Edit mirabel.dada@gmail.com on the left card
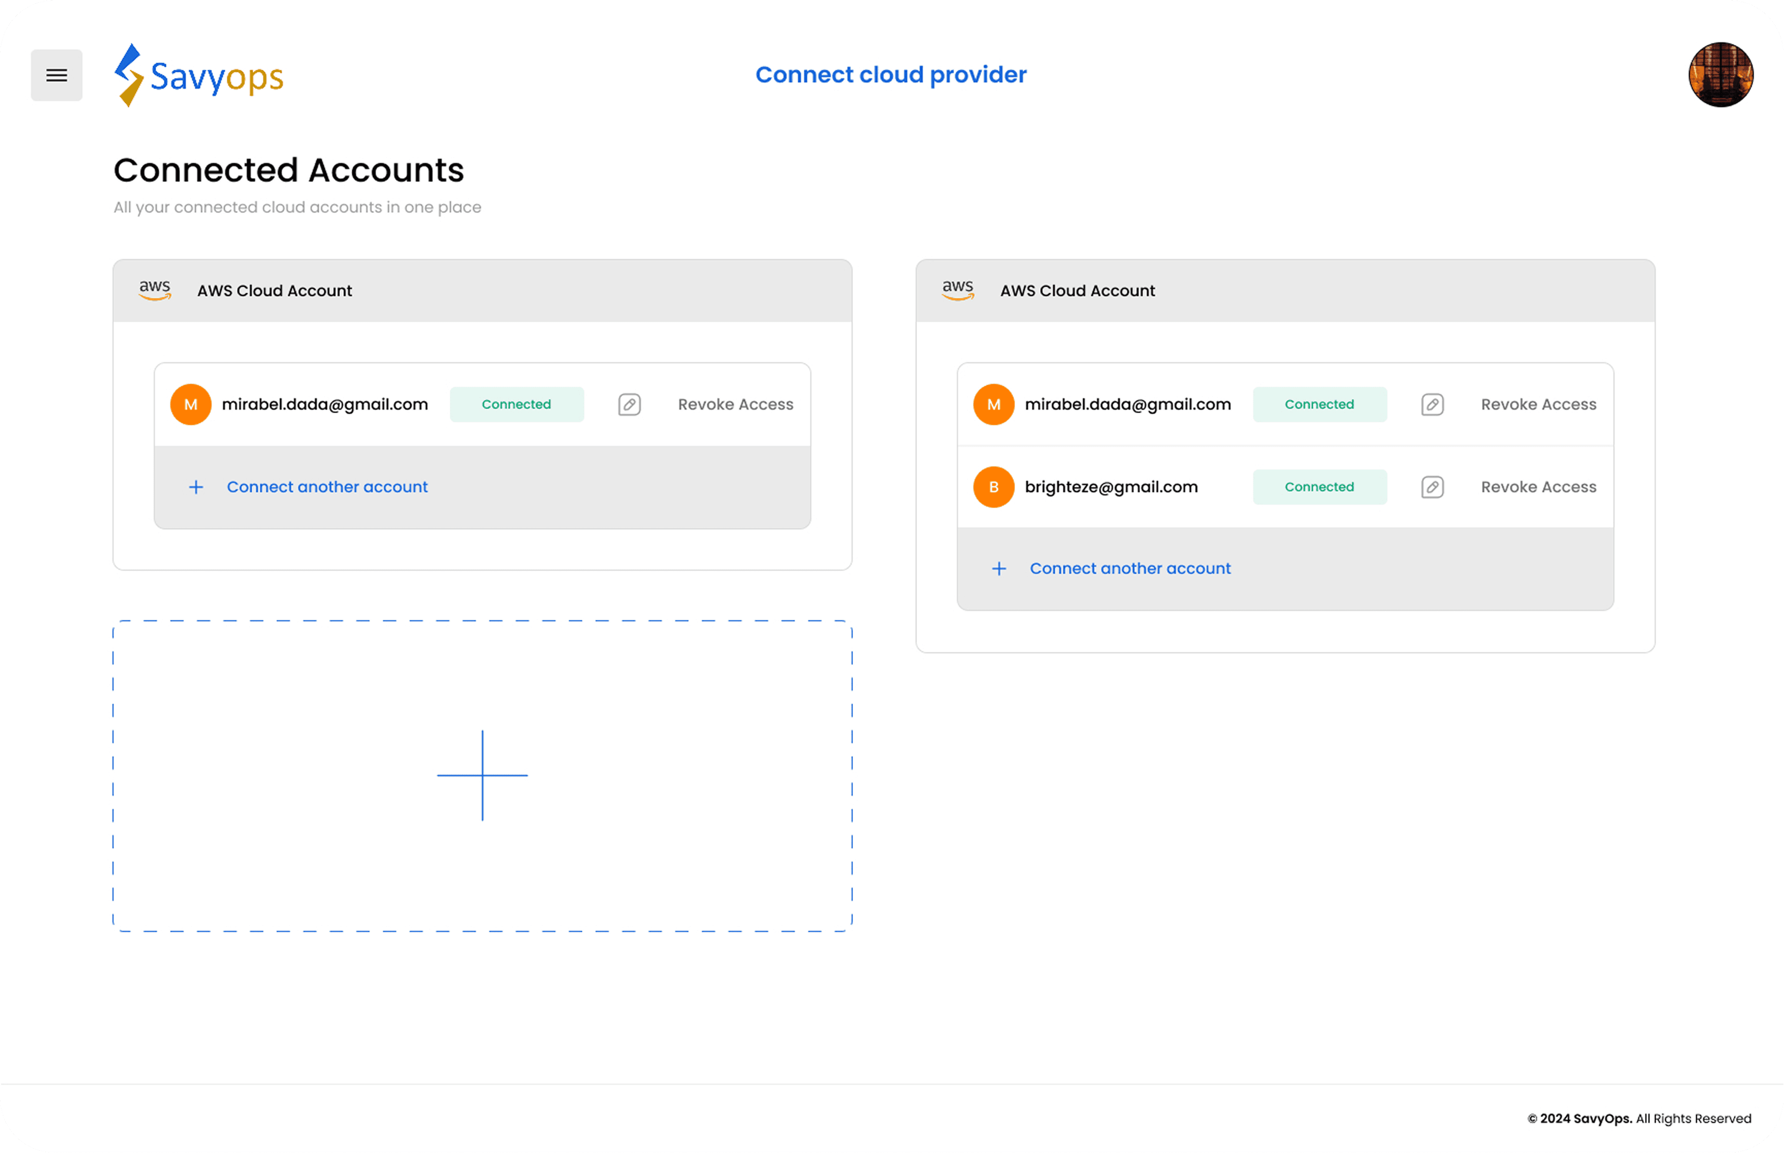 pyautogui.click(x=629, y=404)
